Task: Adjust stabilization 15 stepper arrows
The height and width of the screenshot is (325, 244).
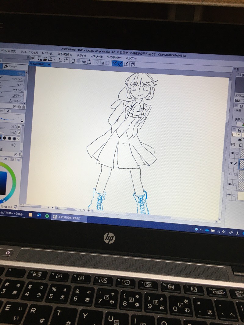Action: click(x=14, y=145)
